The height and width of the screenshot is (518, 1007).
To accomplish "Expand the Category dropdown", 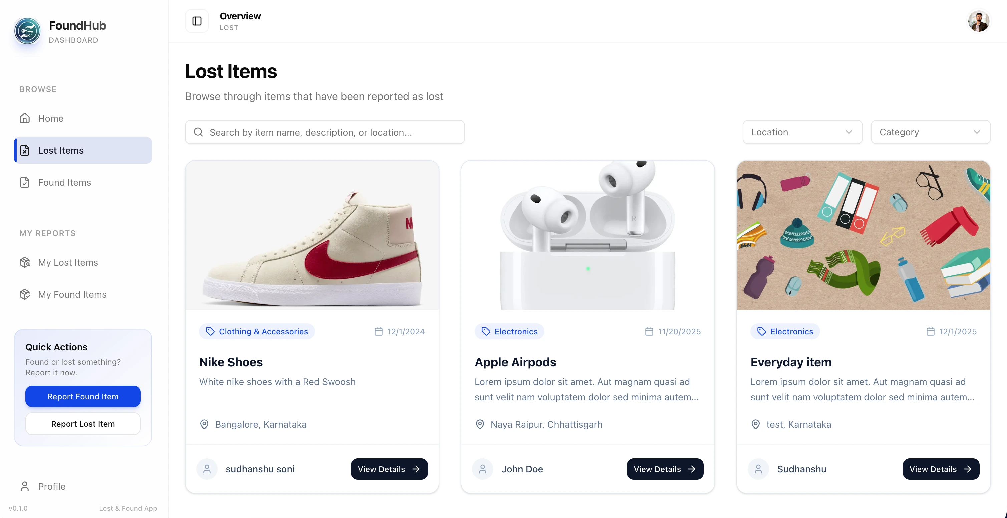I will (930, 132).
